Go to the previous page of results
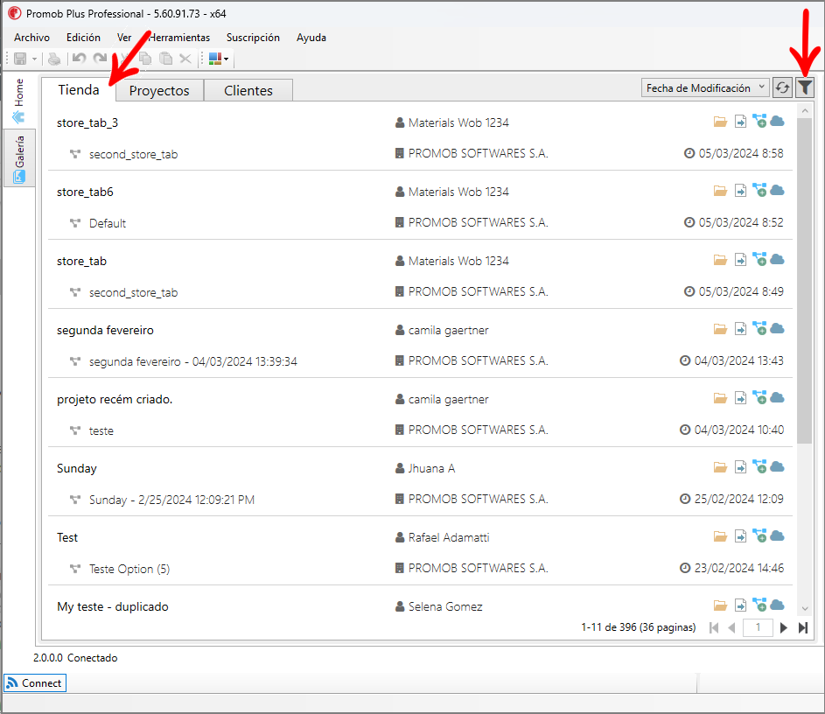Screen dimensions: 825x714 tap(731, 627)
